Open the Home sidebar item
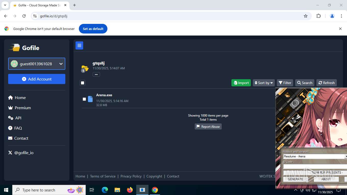347x195 pixels. point(17,97)
